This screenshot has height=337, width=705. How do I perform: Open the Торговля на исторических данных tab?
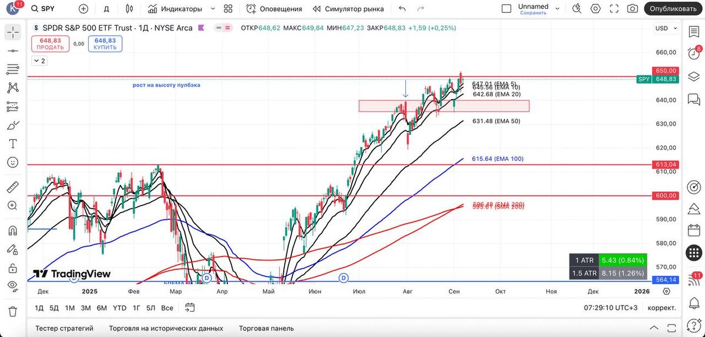click(166, 328)
